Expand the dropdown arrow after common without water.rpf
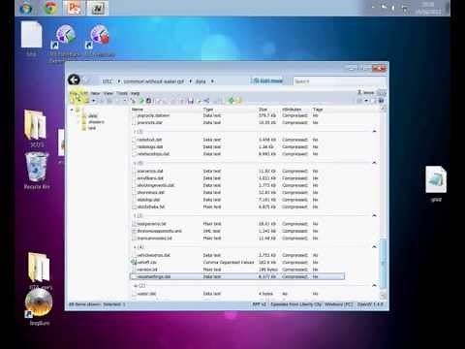465x349 pixels. point(190,81)
